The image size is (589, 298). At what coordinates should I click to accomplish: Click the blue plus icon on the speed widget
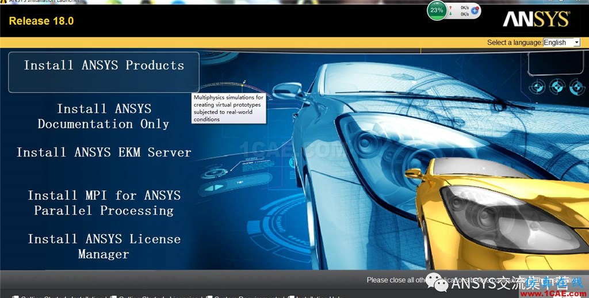coord(475,10)
